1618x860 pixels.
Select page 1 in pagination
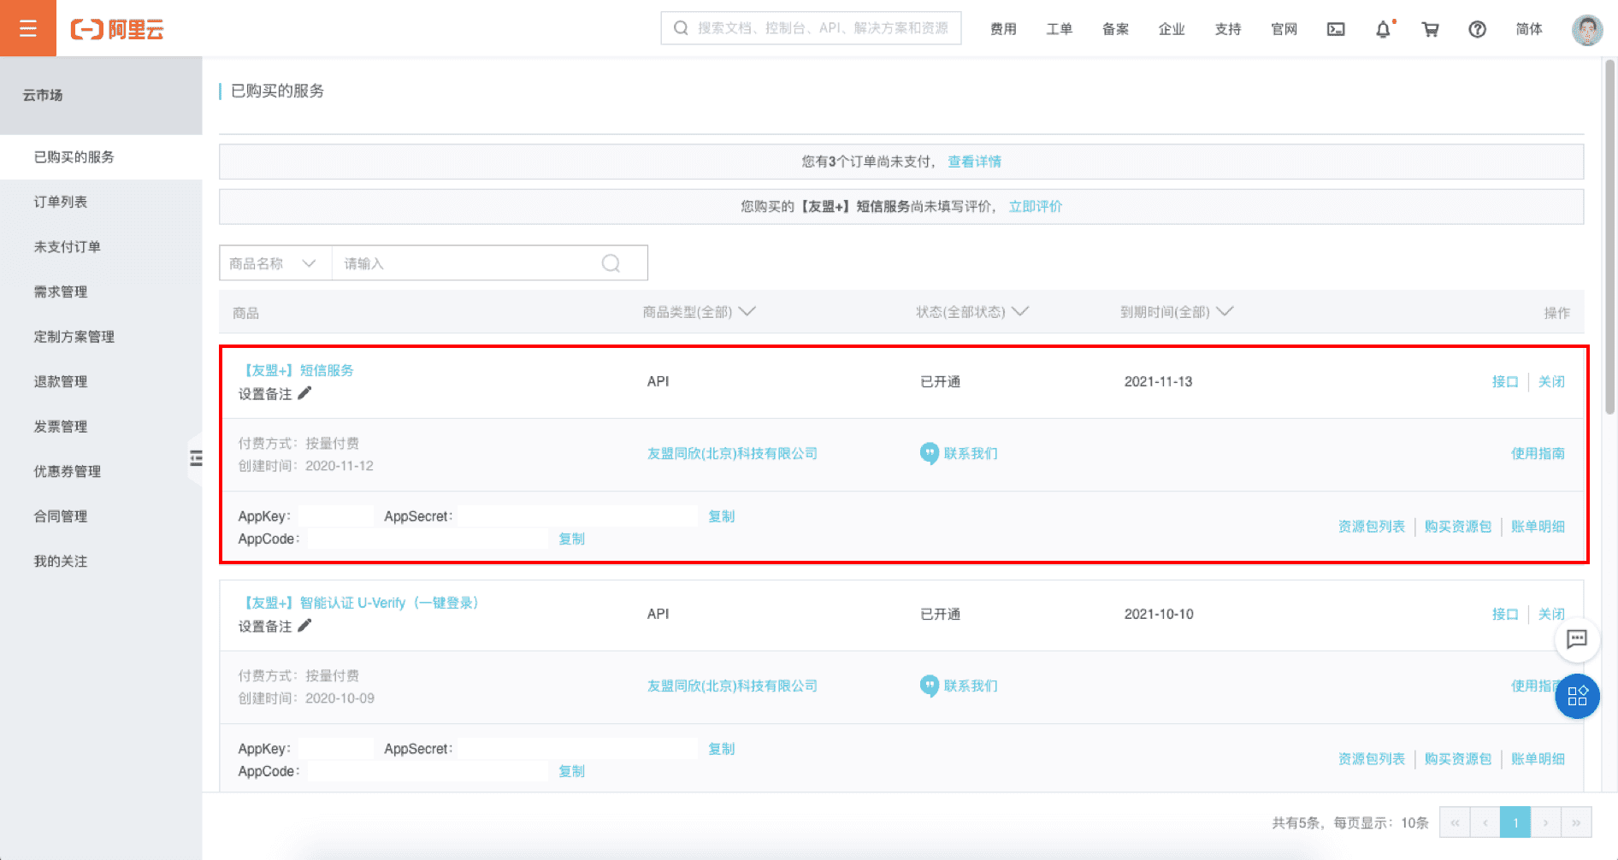coord(1515,822)
